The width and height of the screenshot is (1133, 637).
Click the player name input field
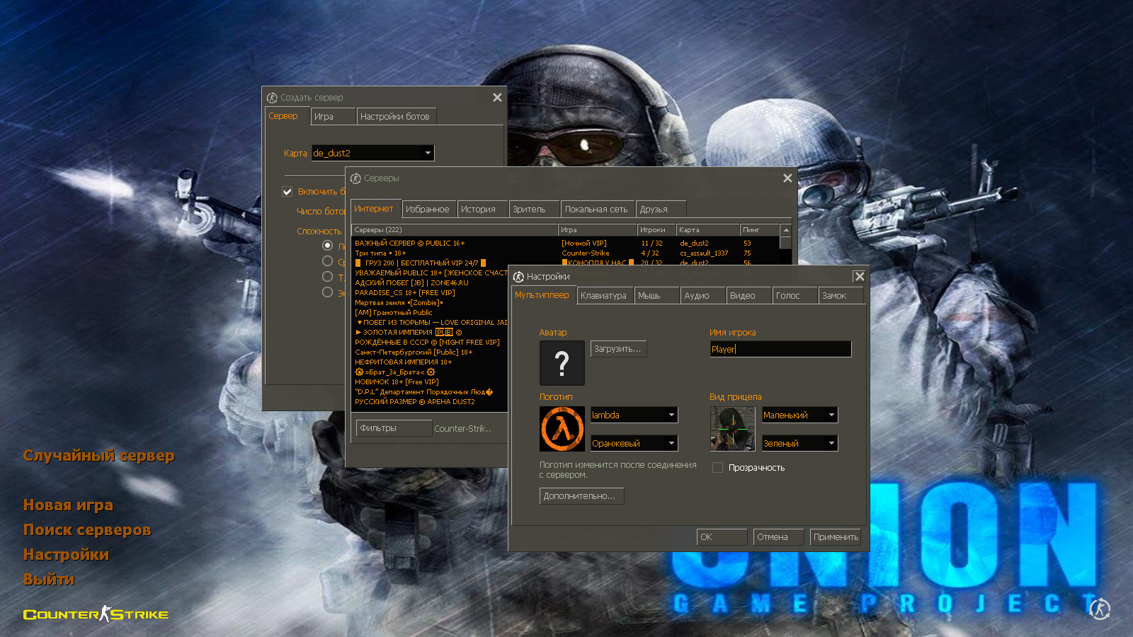780,349
